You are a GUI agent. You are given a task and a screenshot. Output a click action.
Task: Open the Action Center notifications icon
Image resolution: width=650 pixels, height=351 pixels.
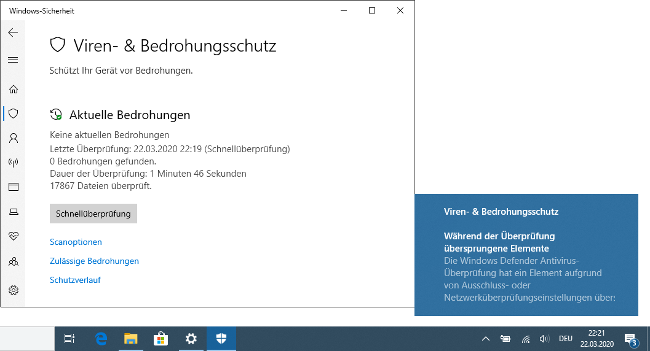click(x=630, y=339)
